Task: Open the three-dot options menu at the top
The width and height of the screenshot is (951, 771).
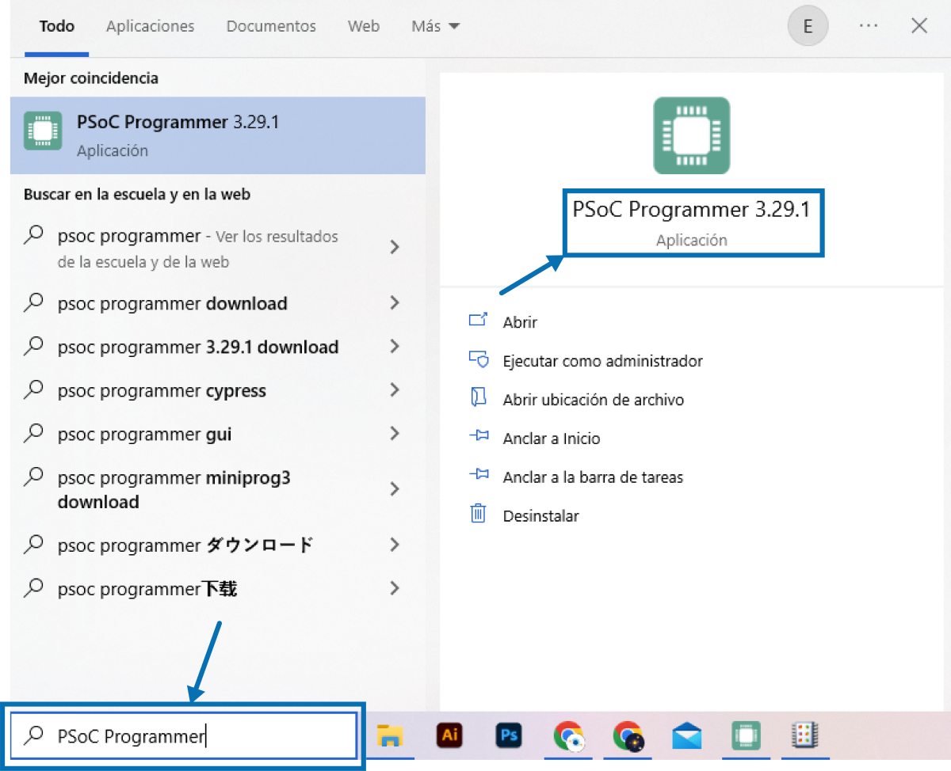Action: (x=869, y=26)
